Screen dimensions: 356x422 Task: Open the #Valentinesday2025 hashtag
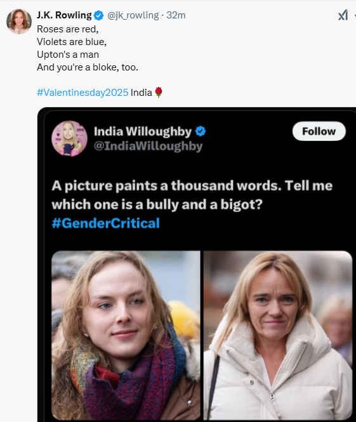pos(82,92)
